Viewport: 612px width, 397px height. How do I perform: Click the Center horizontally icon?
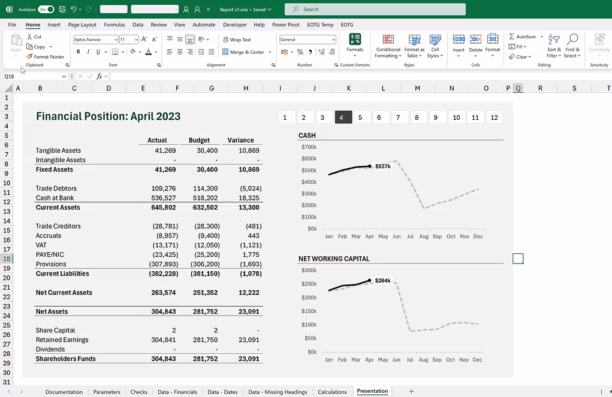180,51
